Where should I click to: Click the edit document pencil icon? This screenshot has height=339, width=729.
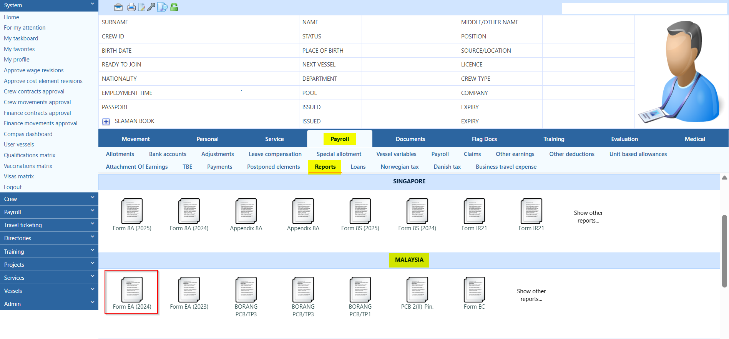point(141,7)
